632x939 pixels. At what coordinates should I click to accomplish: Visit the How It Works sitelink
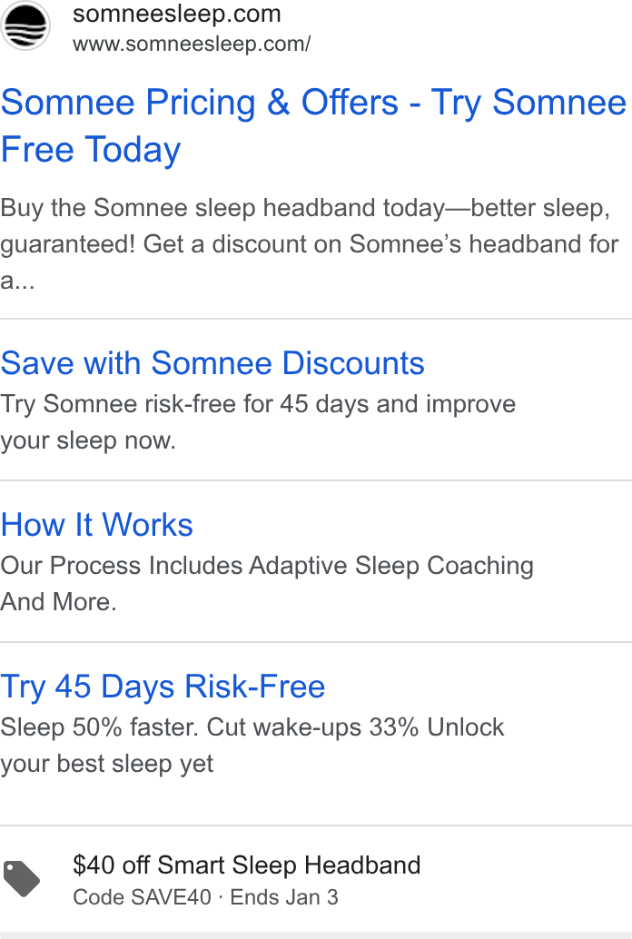click(96, 525)
